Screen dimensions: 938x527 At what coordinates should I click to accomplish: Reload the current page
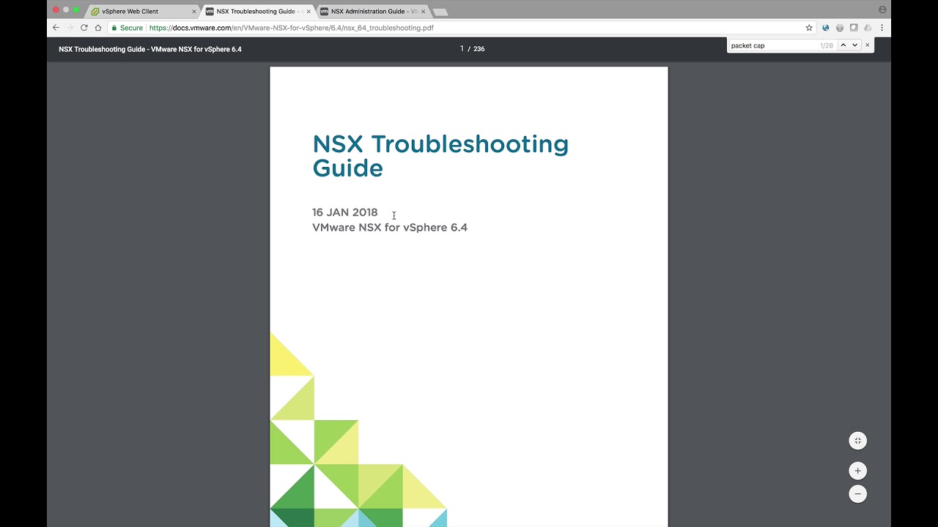(x=84, y=28)
